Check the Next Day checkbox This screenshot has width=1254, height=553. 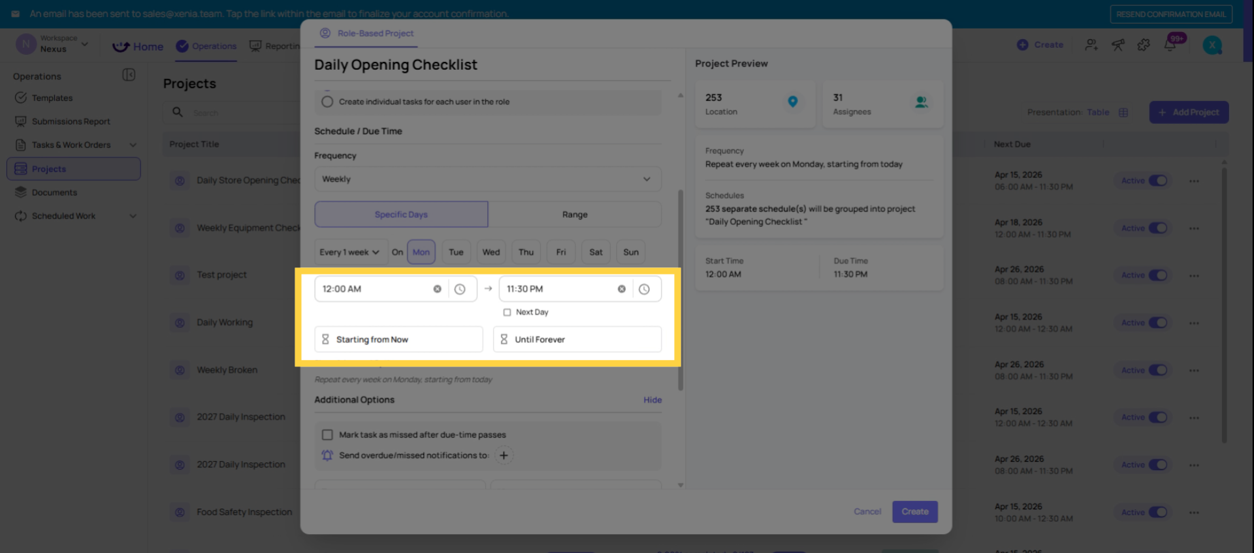click(x=507, y=312)
